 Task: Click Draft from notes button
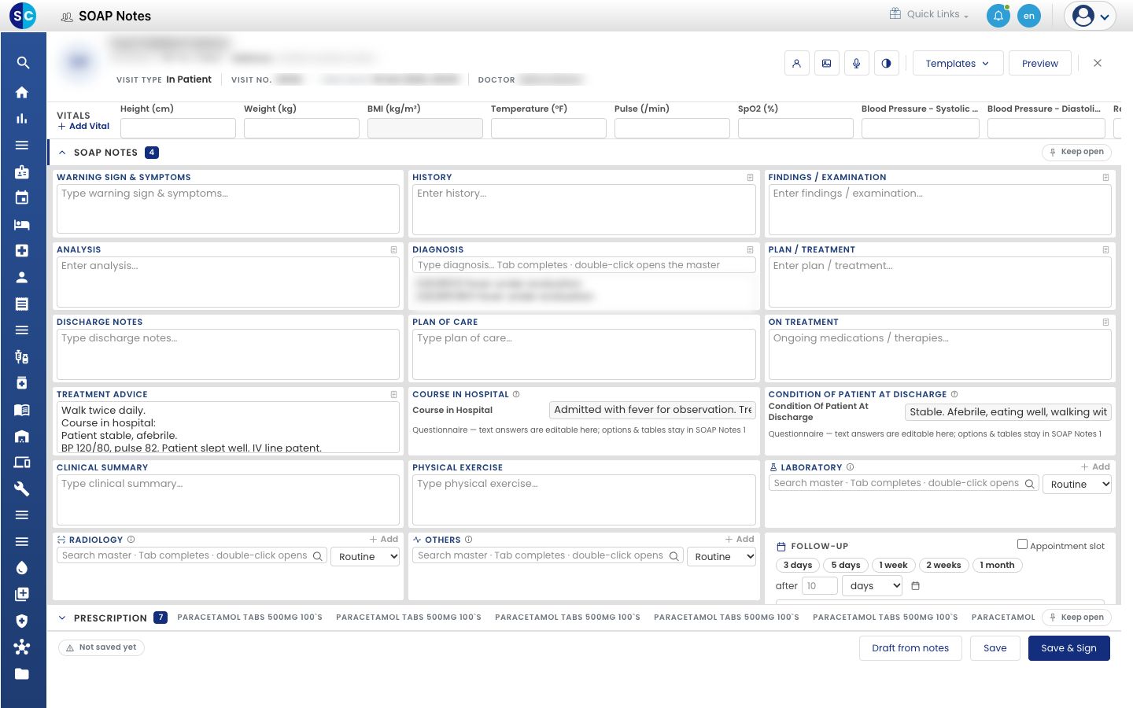coord(910,648)
